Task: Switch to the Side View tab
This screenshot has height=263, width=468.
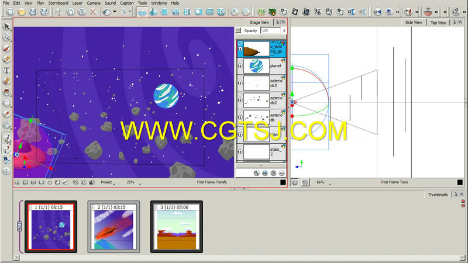Action: (414, 22)
